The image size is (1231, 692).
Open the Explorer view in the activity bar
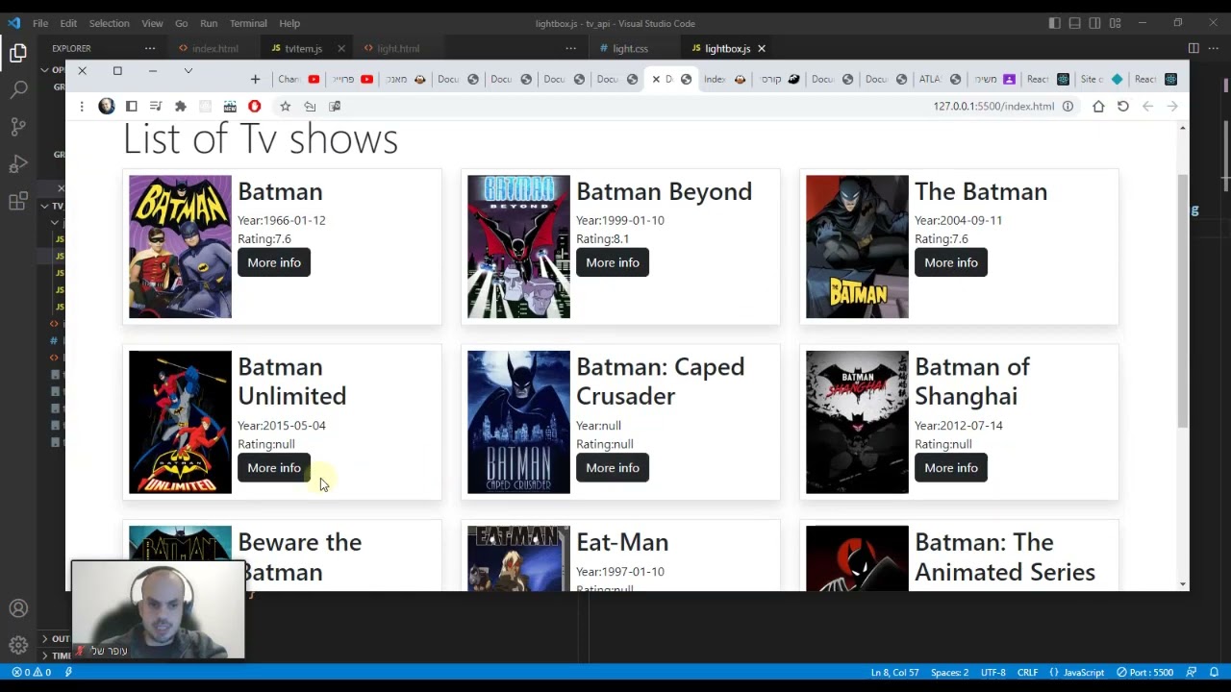tap(18, 54)
